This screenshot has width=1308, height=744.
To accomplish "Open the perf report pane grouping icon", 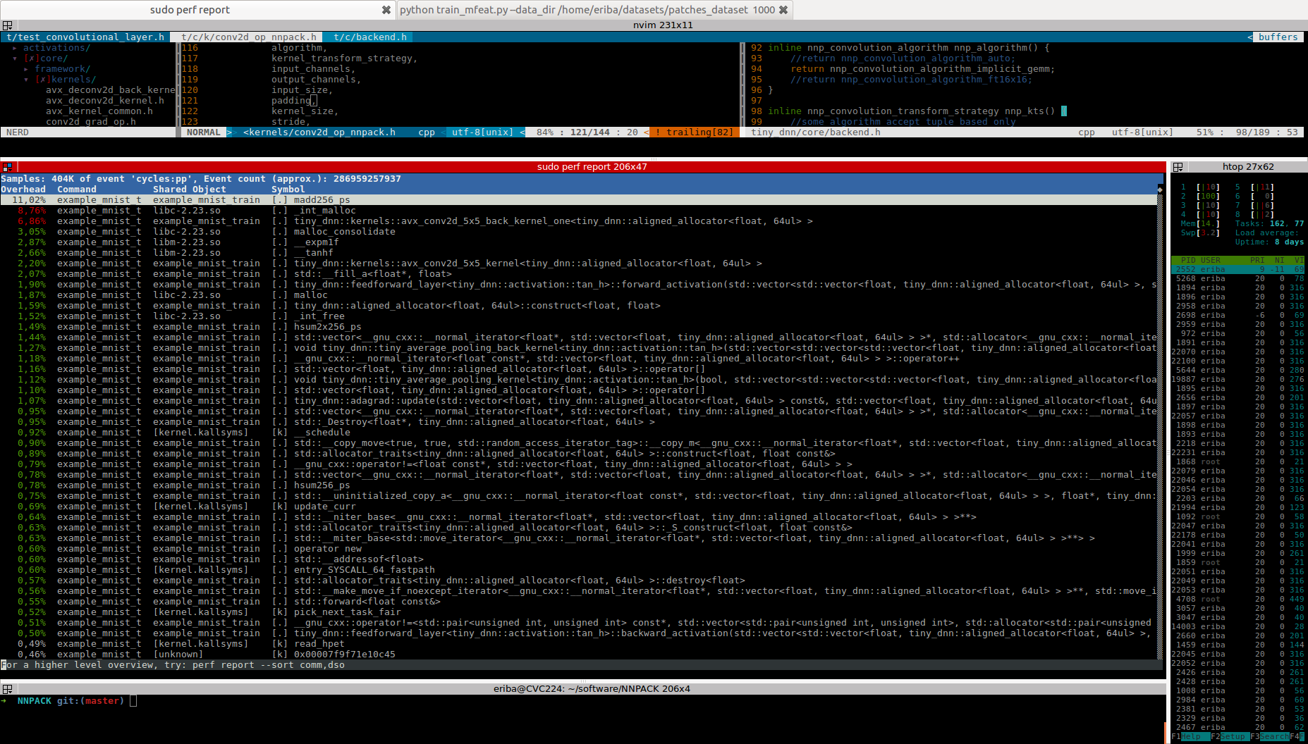I will pyautogui.click(x=7, y=167).
